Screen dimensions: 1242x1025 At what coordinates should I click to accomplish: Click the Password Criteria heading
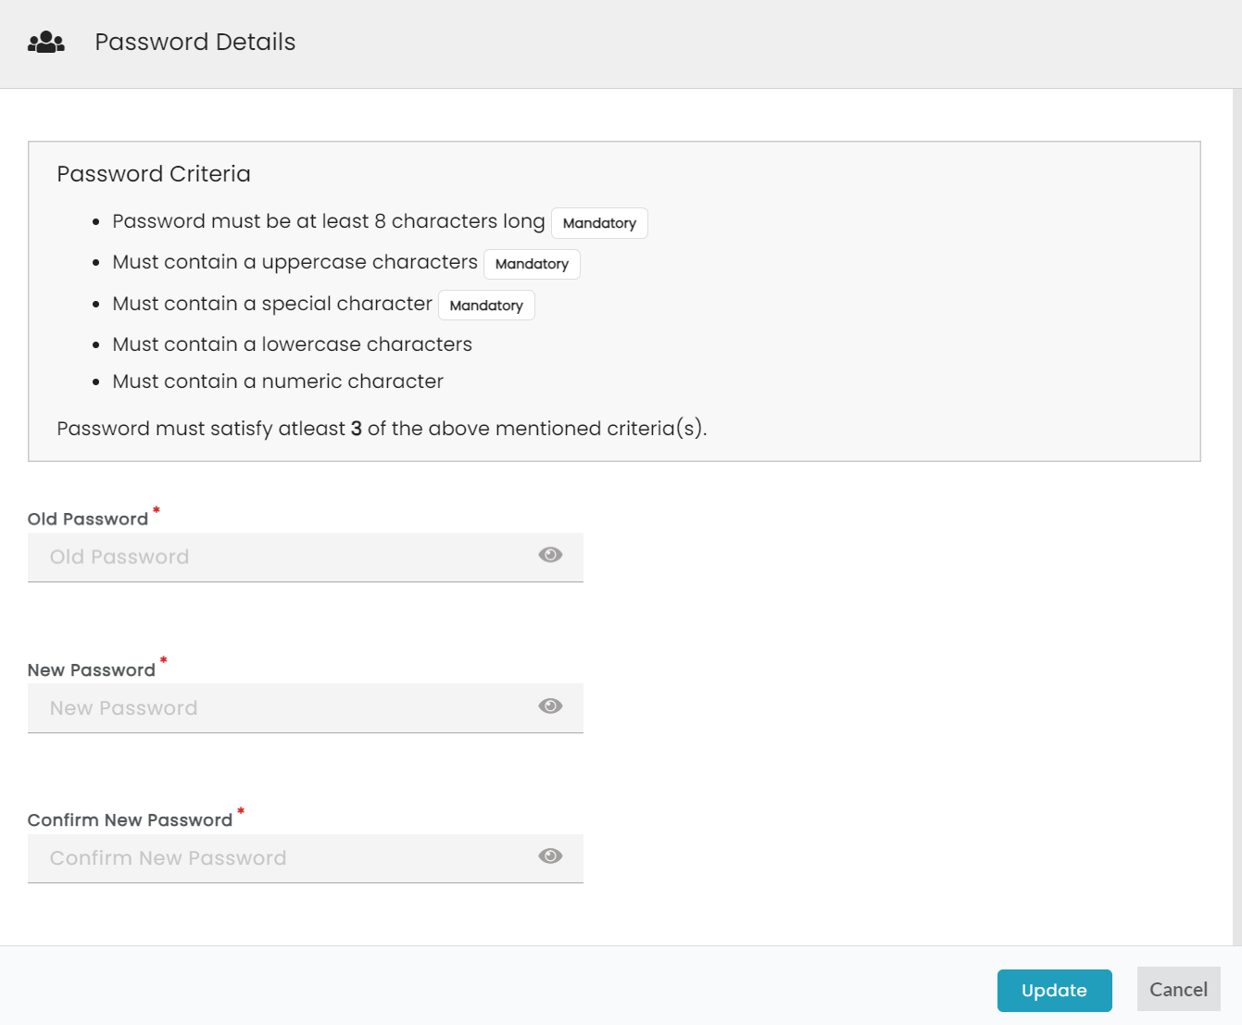[x=154, y=174]
